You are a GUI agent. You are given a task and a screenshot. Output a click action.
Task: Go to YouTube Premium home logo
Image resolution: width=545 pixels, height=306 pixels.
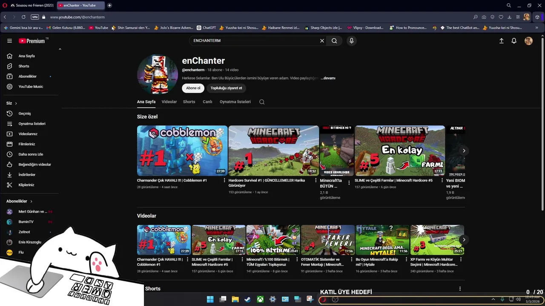tap(32, 41)
